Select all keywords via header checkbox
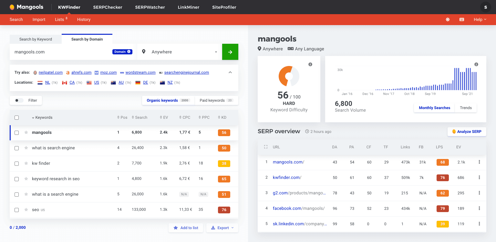 coord(16,117)
